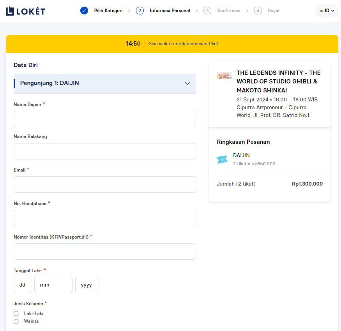This screenshot has width=341, height=331.
Task: Open the ID language dropdown
Action: 327,11
